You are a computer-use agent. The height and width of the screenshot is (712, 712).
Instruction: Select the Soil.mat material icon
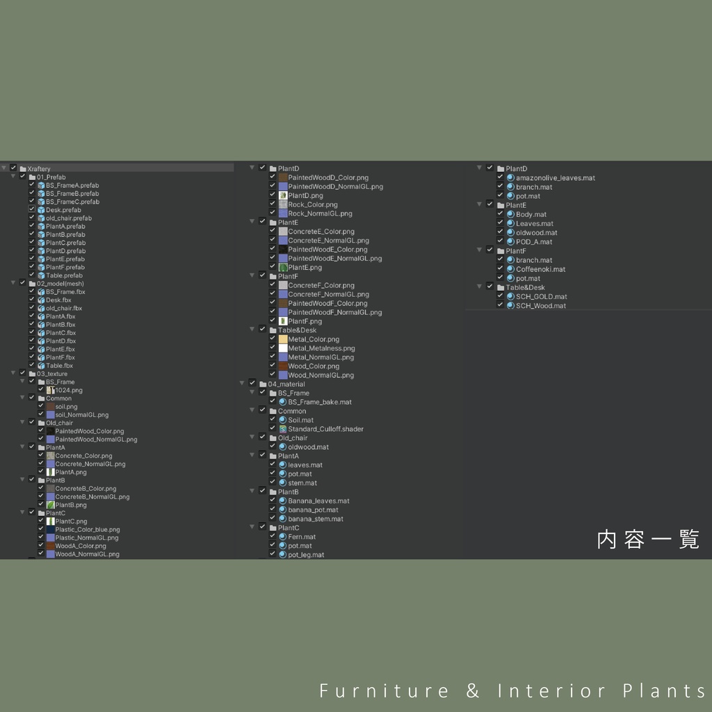pyautogui.click(x=282, y=420)
